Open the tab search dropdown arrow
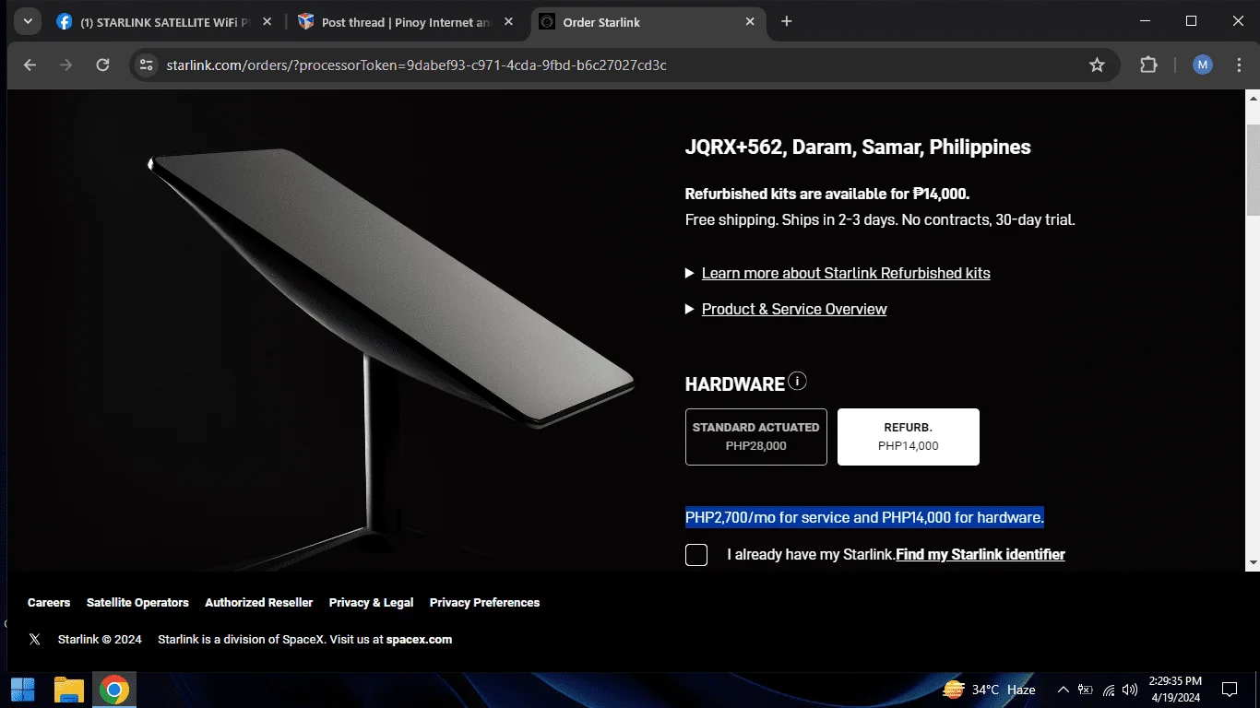Image resolution: width=1260 pixels, height=708 pixels. click(x=27, y=21)
